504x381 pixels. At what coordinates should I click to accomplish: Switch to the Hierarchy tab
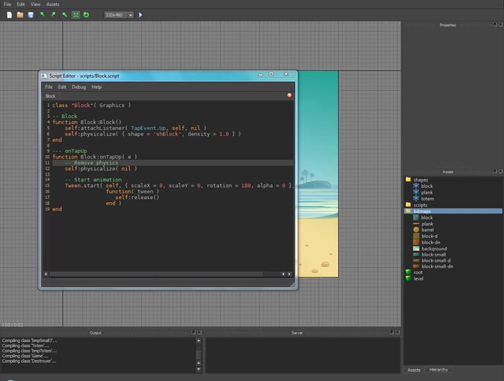438,370
